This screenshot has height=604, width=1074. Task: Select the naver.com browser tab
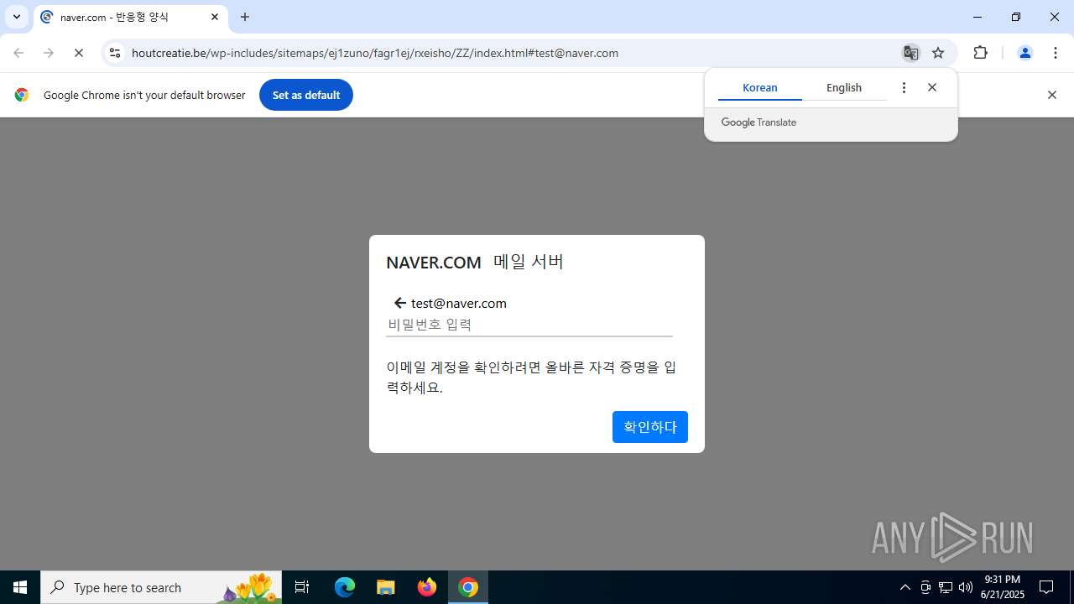tap(131, 17)
